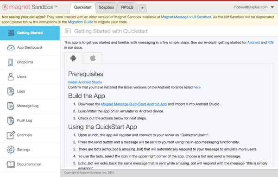
Task: Open the iOS getting started docs link
Action: [271, 42]
